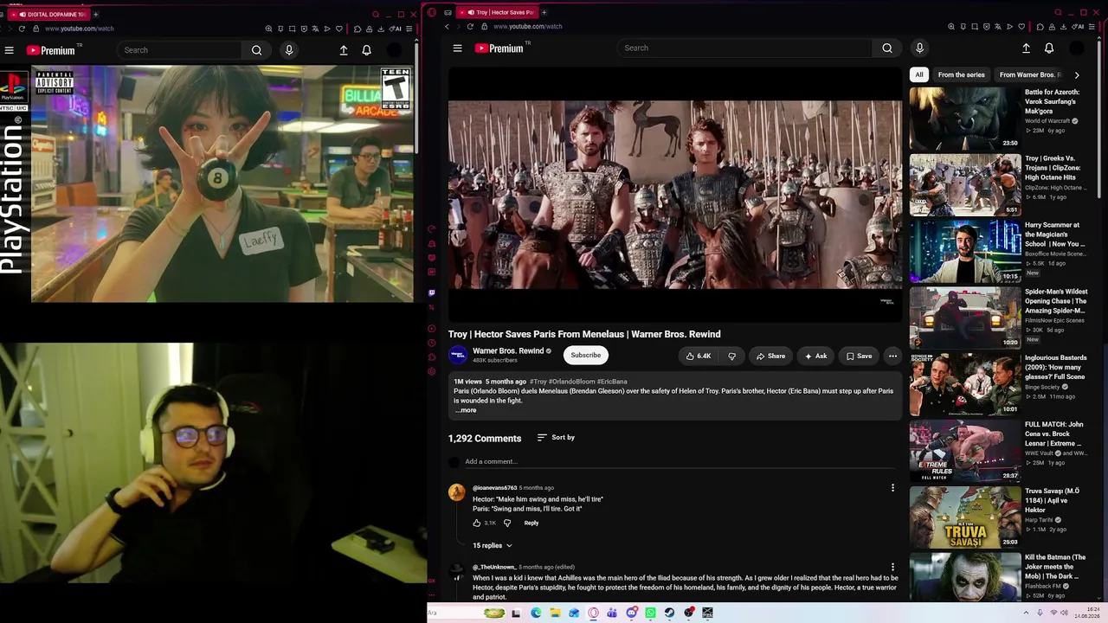
Task: Click the search magnifier in the Digital Dopamine window
Action: 256,50
